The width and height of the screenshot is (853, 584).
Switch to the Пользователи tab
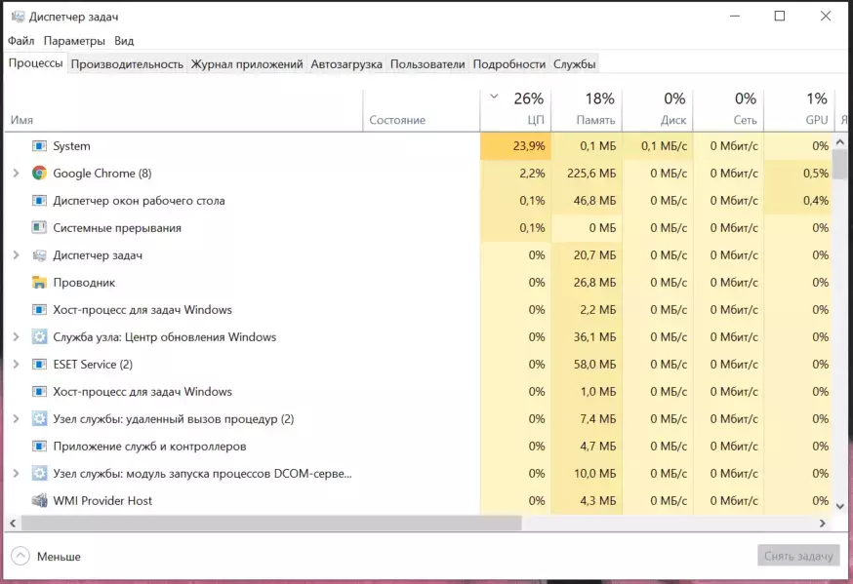click(x=427, y=64)
